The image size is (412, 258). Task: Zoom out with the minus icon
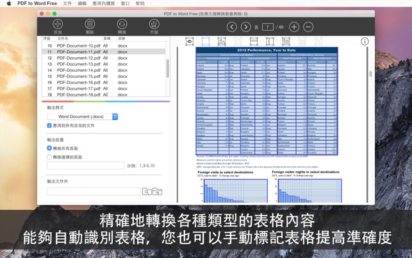tap(308, 27)
